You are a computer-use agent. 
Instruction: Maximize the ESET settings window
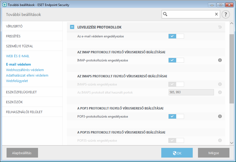(221, 5)
